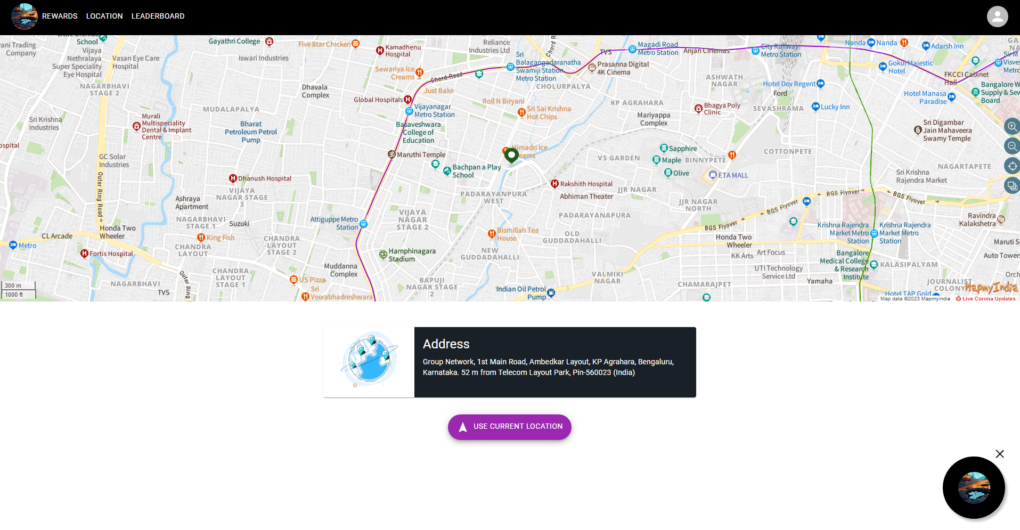Screen dimensions: 1020x530
Task: Click the Attiguppe Metro Station icon
Action: 363,224
